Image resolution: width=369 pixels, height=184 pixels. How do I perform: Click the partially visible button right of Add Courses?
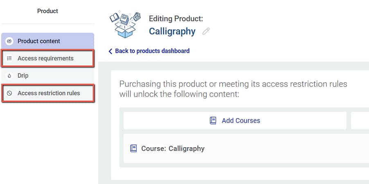pyautogui.click(x=360, y=121)
